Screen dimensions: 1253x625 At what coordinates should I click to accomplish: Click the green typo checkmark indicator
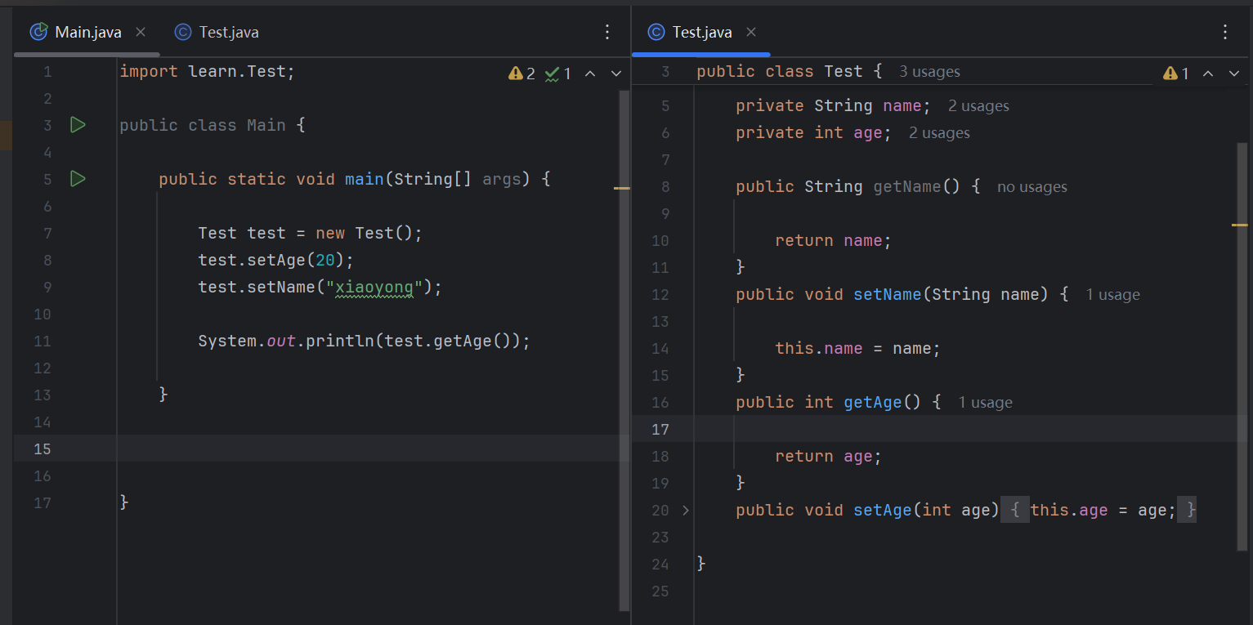click(x=558, y=74)
